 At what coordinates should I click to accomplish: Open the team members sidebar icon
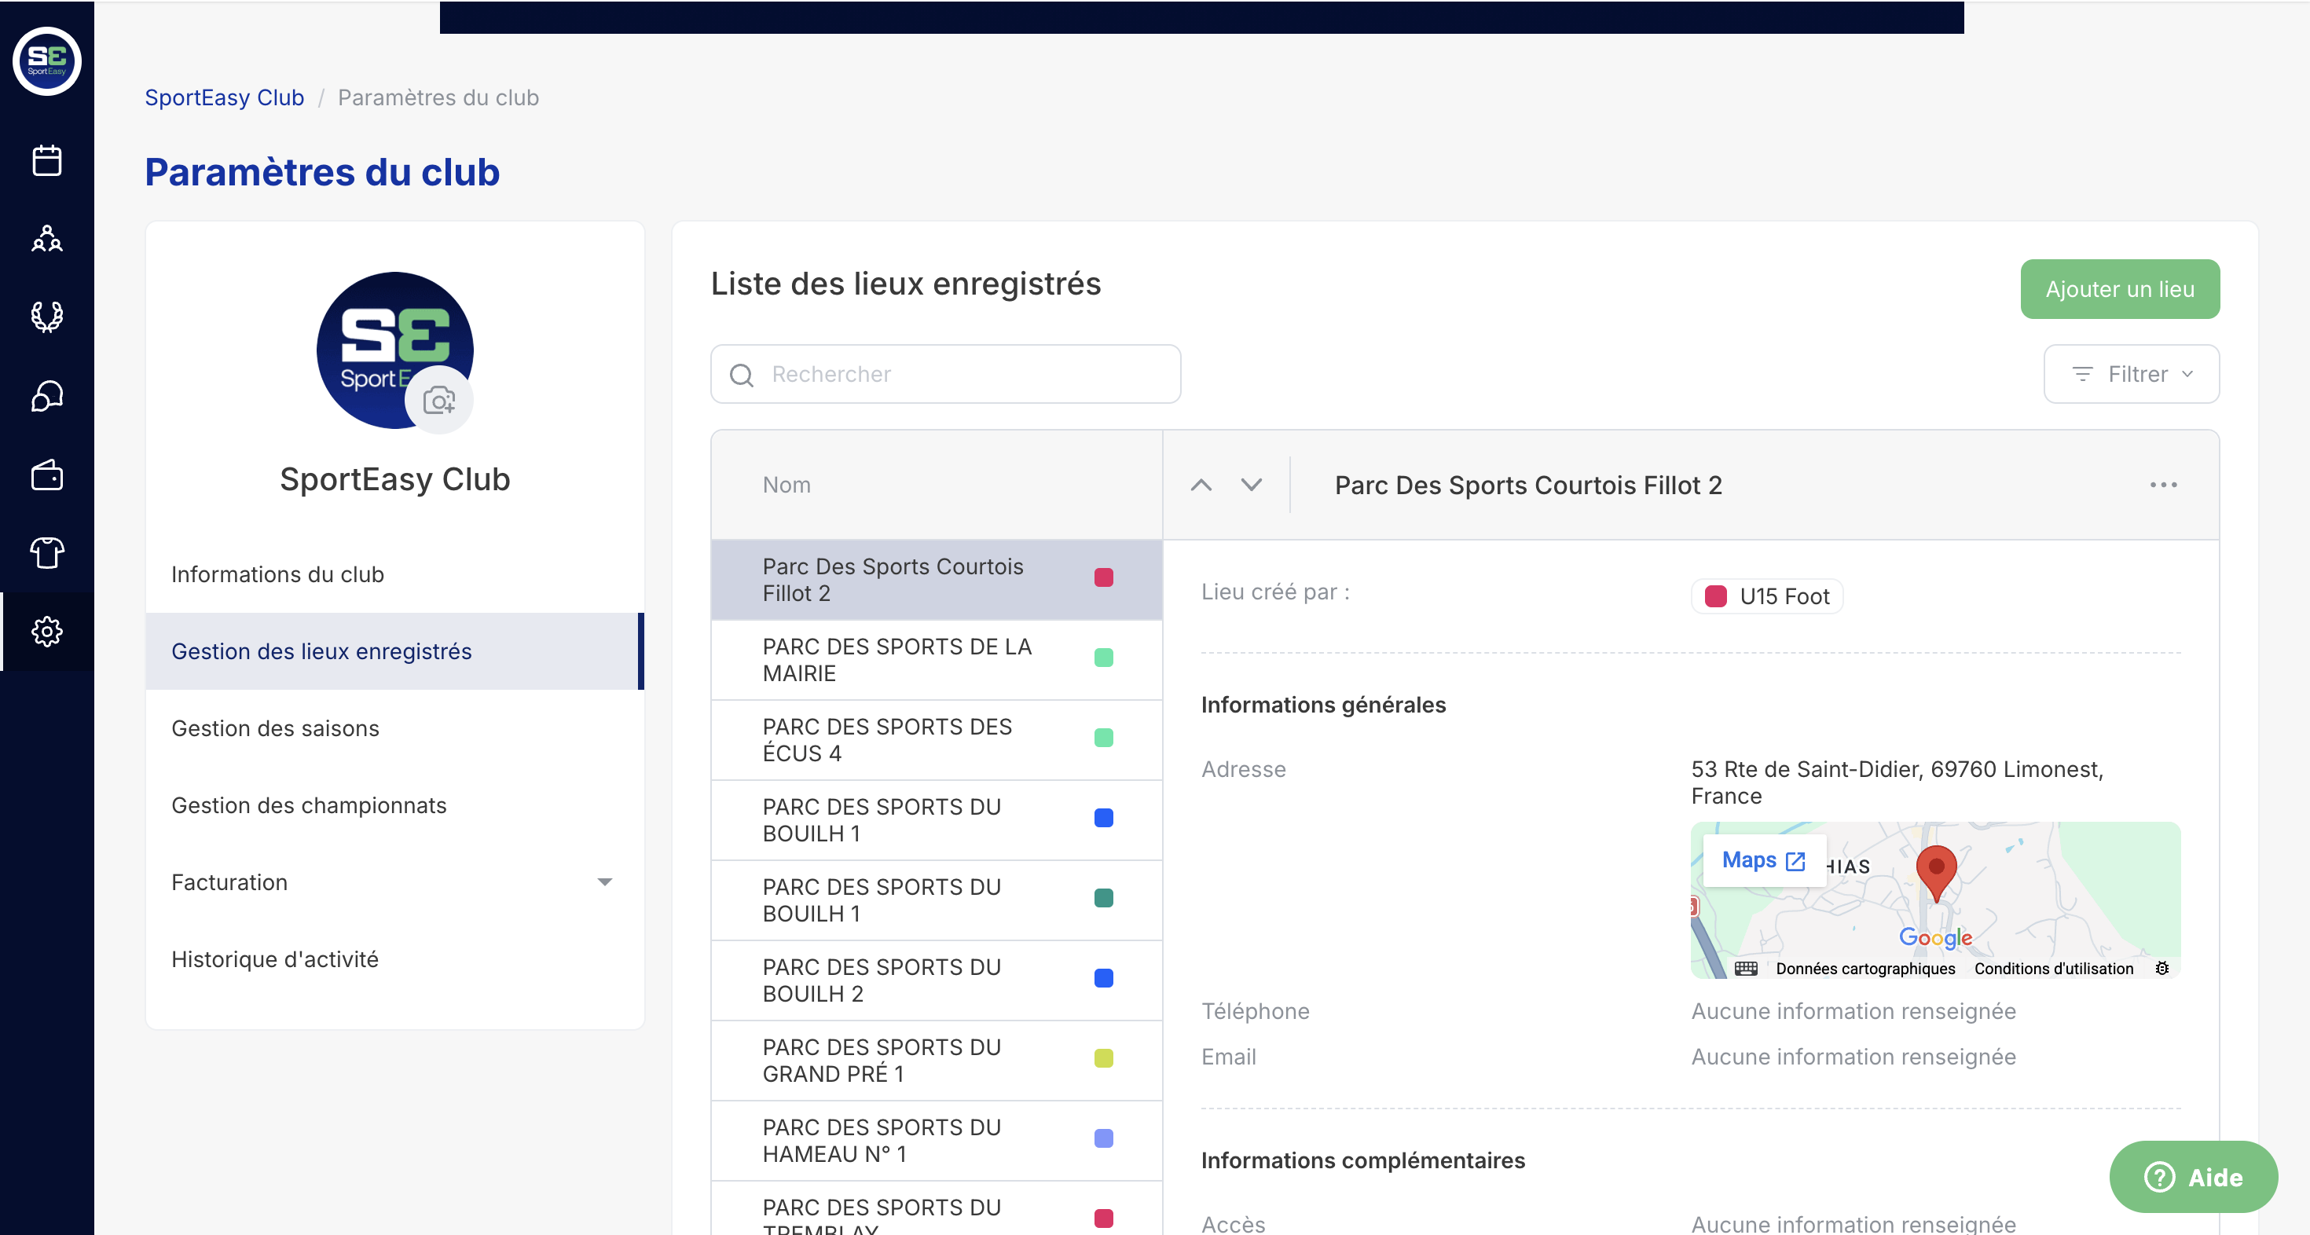pos(46,239)
